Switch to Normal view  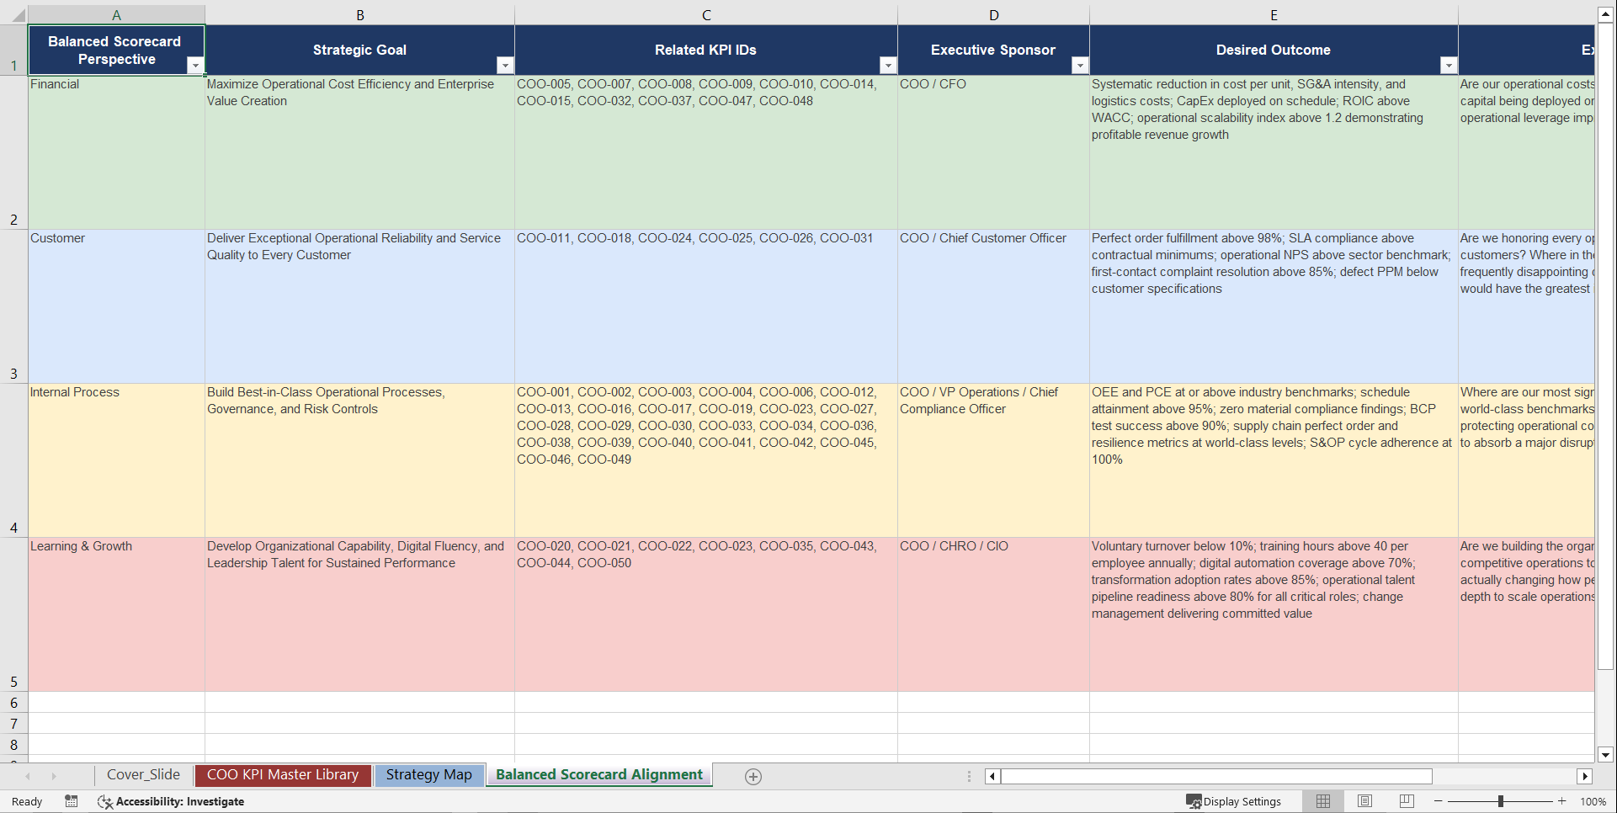tap(1323, 801)
